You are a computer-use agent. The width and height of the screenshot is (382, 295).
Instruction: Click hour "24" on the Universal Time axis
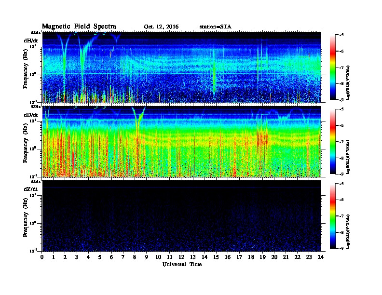point(321,257)
